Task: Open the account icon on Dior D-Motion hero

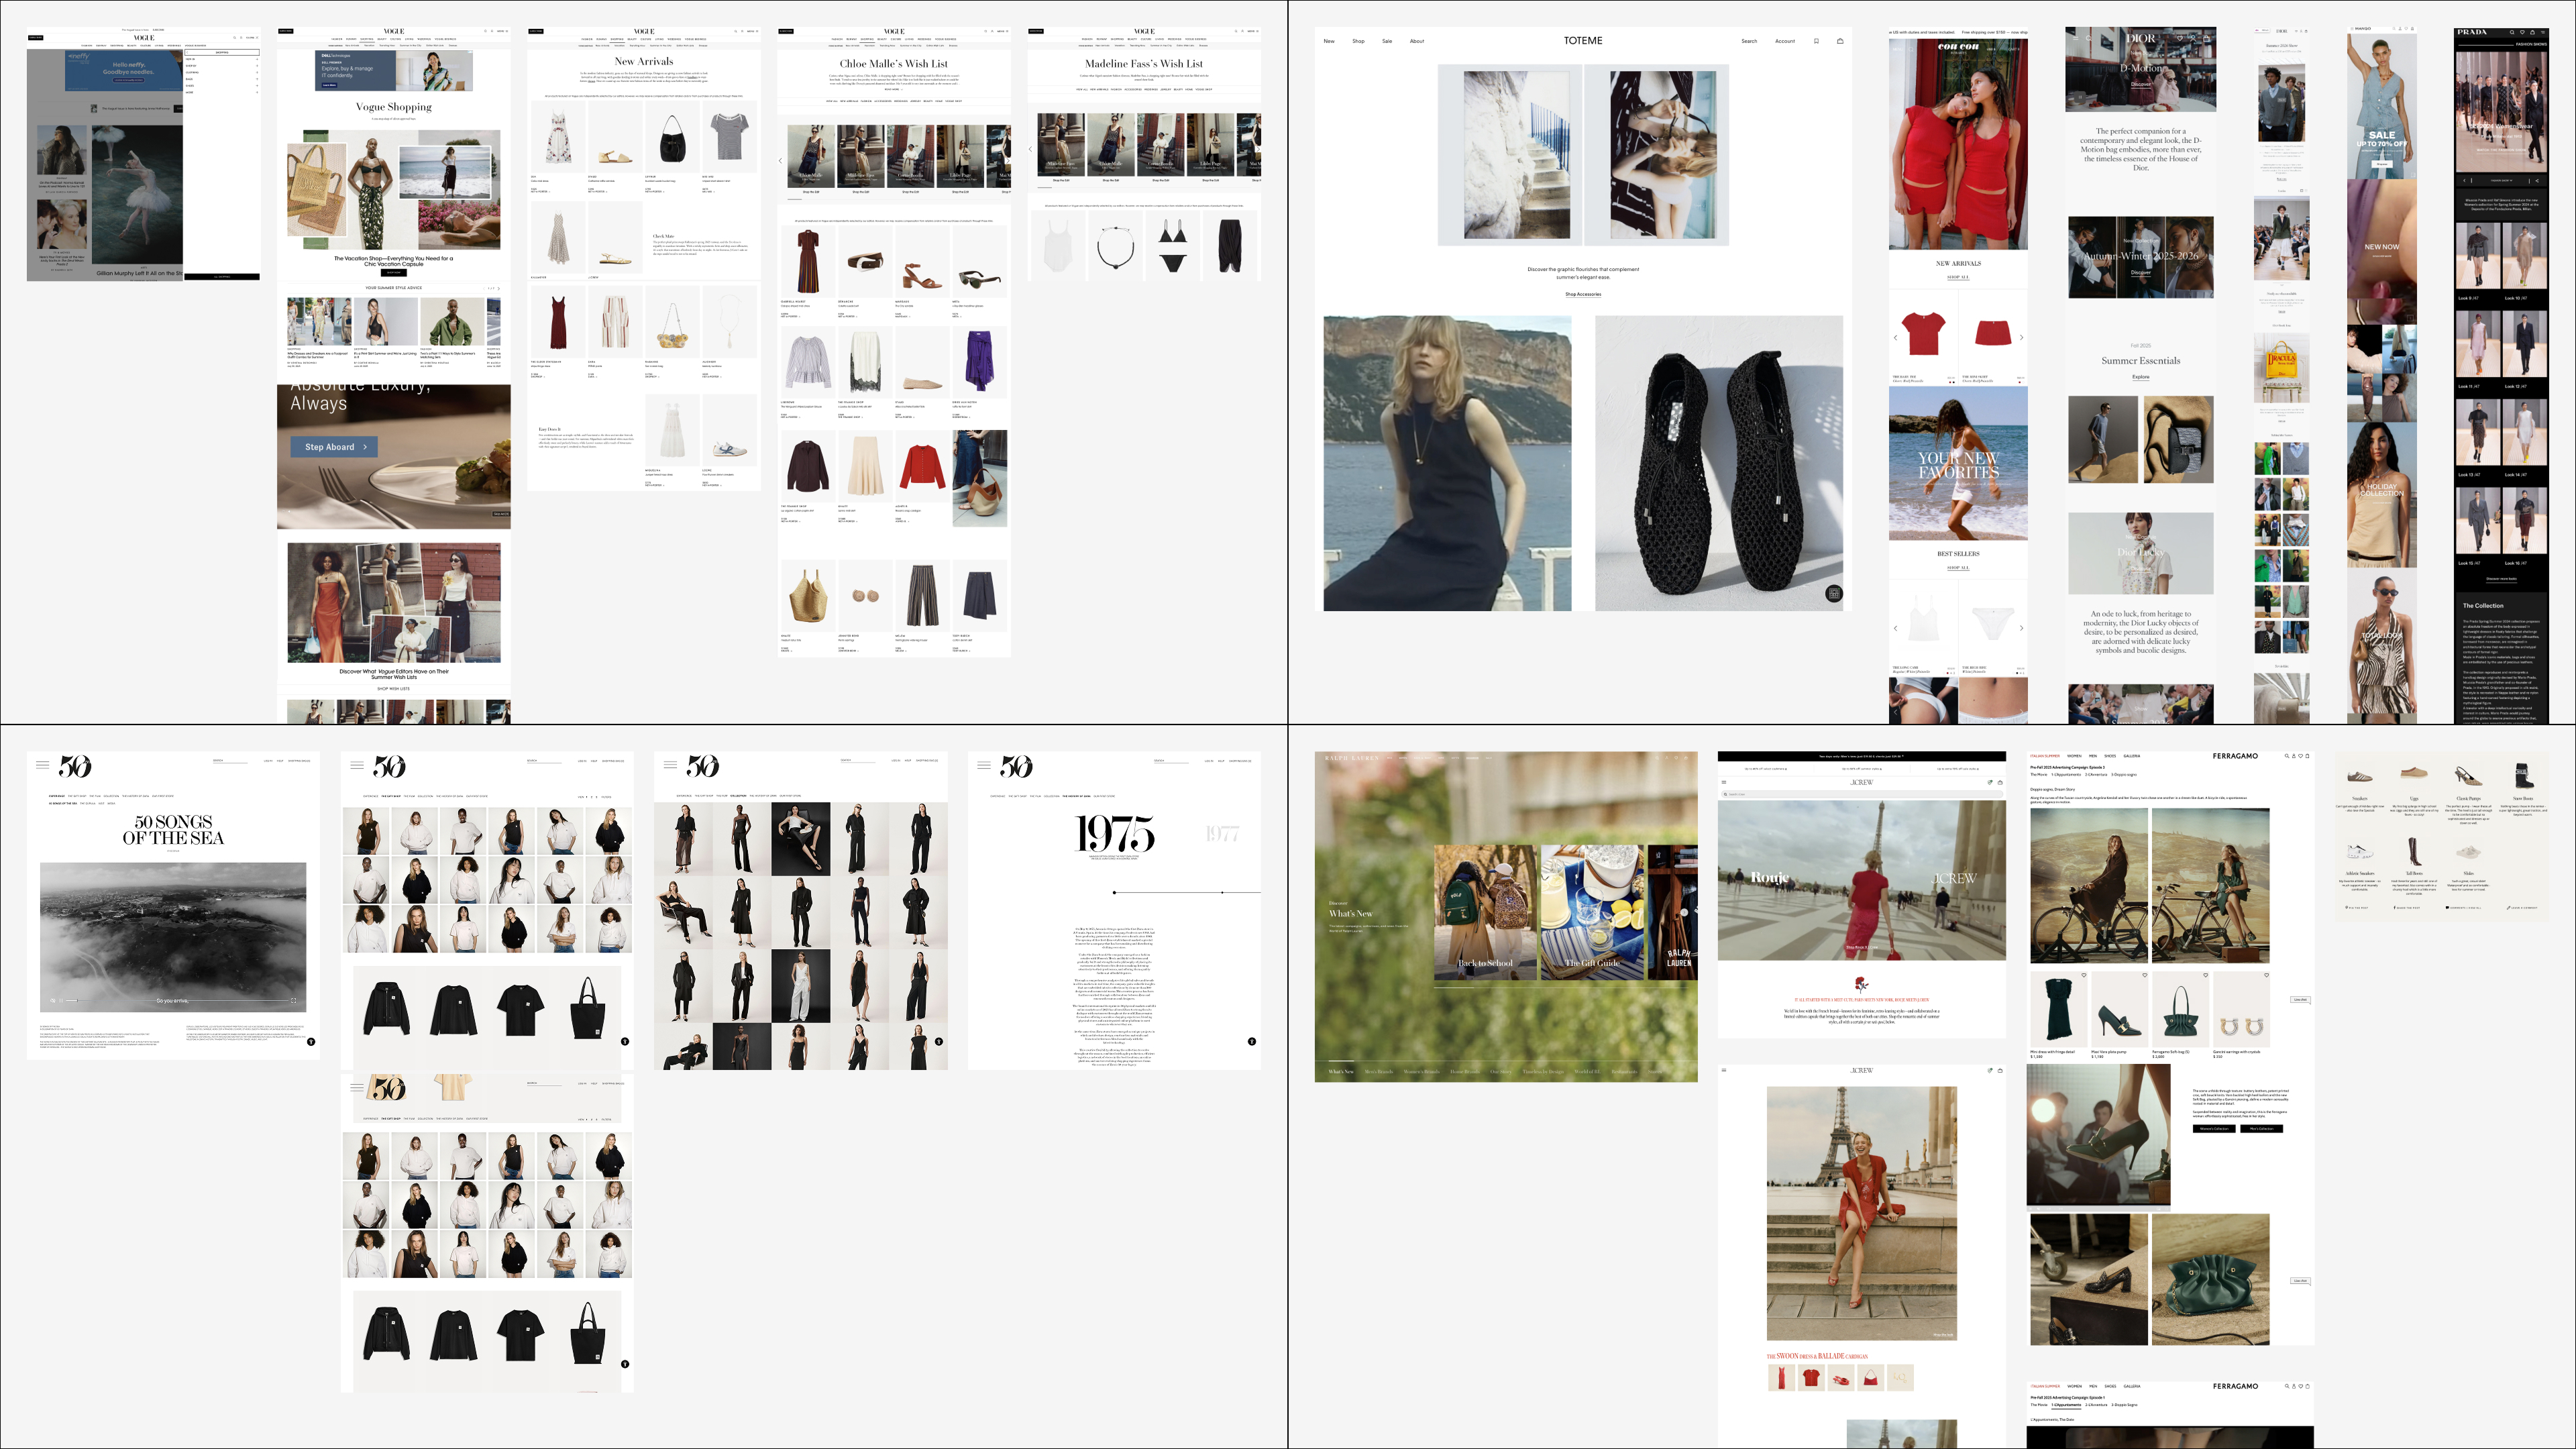Action: [2193, 38]
